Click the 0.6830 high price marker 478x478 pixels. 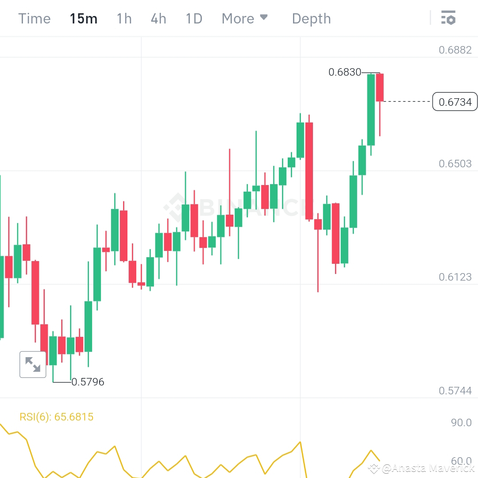[x=345, y=72]
